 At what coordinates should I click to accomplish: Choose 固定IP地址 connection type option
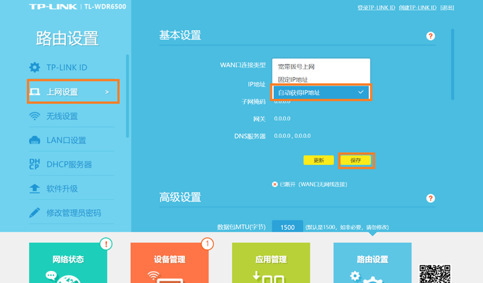coord(293,80)
